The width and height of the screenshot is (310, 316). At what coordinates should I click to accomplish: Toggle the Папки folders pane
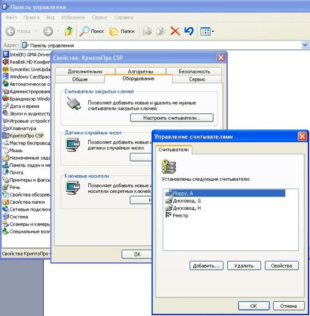point(122,31)
